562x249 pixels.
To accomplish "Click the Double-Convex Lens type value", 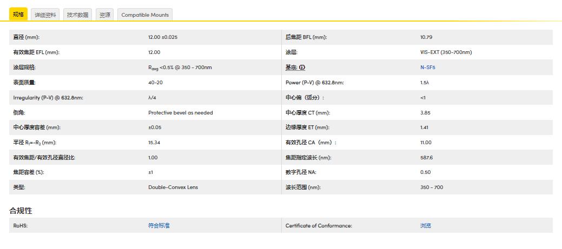I will 173,187.
